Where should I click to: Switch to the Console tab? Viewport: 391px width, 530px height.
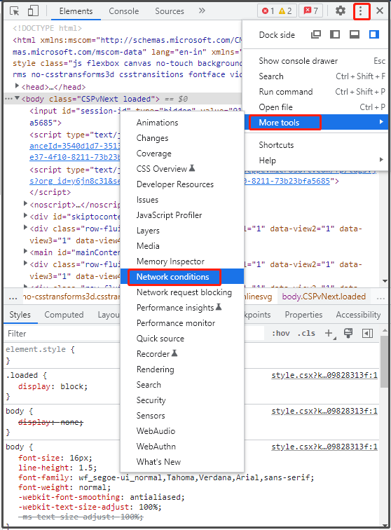(x=124, y=11)
